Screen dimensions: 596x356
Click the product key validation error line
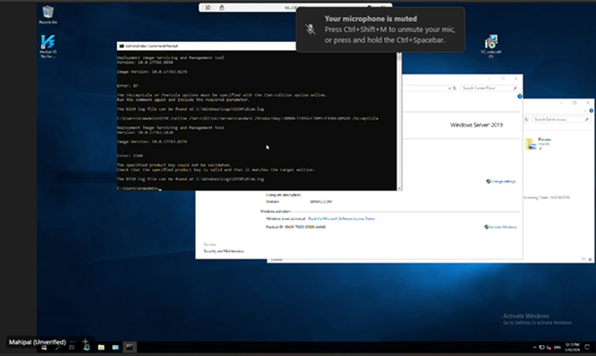[x=174, y=165]
